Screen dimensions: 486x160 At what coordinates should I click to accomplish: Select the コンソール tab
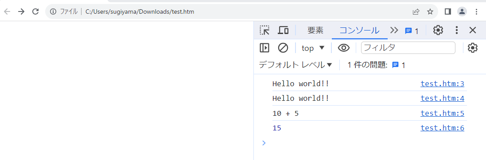359,30
